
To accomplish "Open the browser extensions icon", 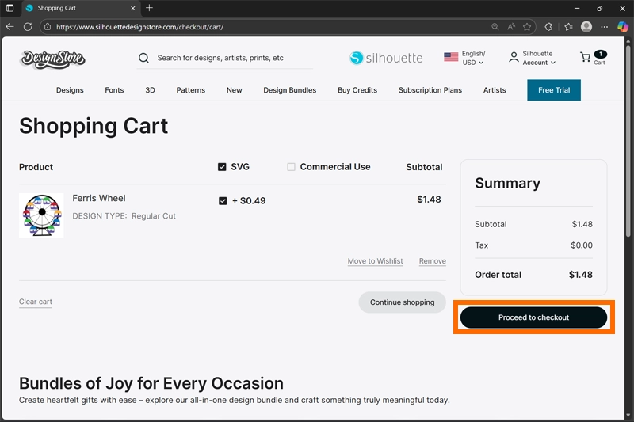I will pos(548,26).
